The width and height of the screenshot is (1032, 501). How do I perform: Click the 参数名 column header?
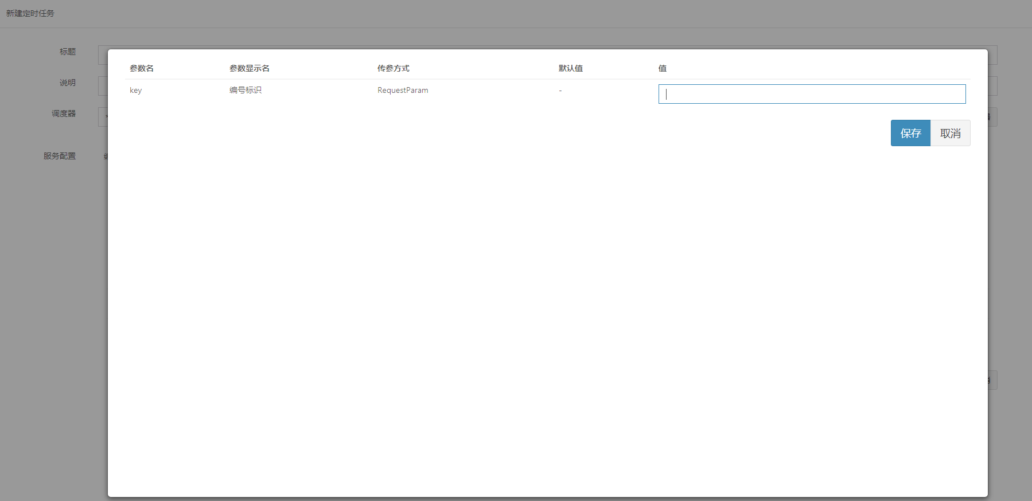pos(142,68)
